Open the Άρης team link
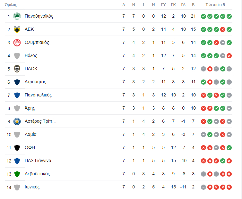Viewport: 242px width, 199px height. 30,108
